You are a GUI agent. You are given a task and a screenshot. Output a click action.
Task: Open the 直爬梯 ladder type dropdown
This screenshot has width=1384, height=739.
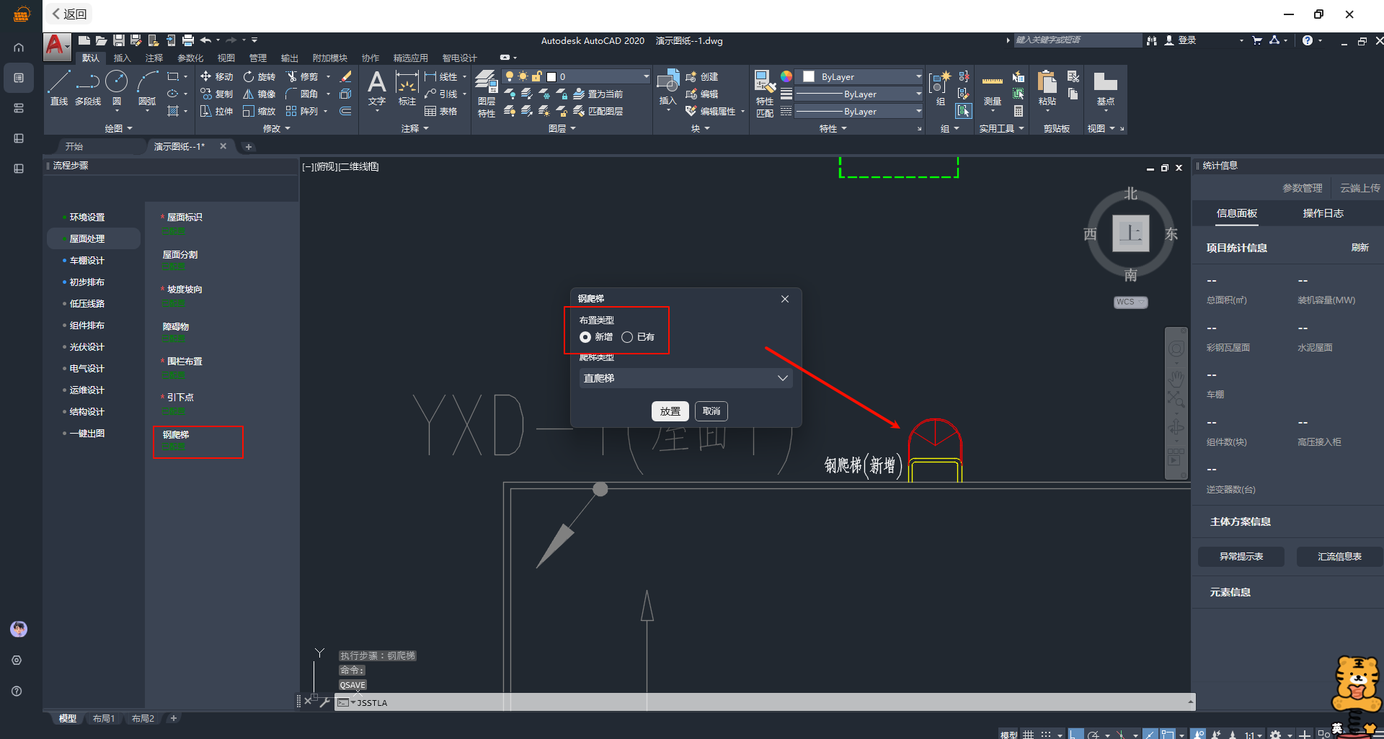coord(685,378)
